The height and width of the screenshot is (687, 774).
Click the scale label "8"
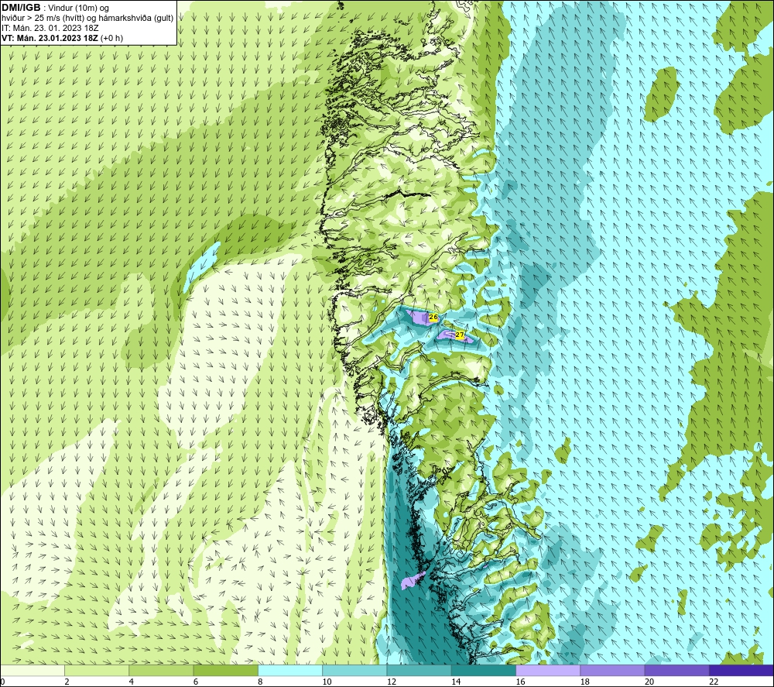point(260,682)
